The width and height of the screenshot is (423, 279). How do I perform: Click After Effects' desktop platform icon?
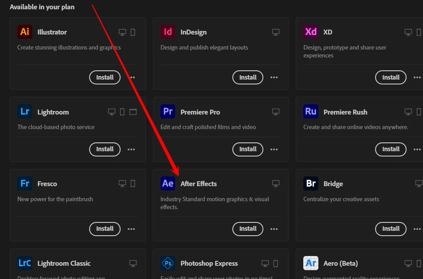click(275, 184)
